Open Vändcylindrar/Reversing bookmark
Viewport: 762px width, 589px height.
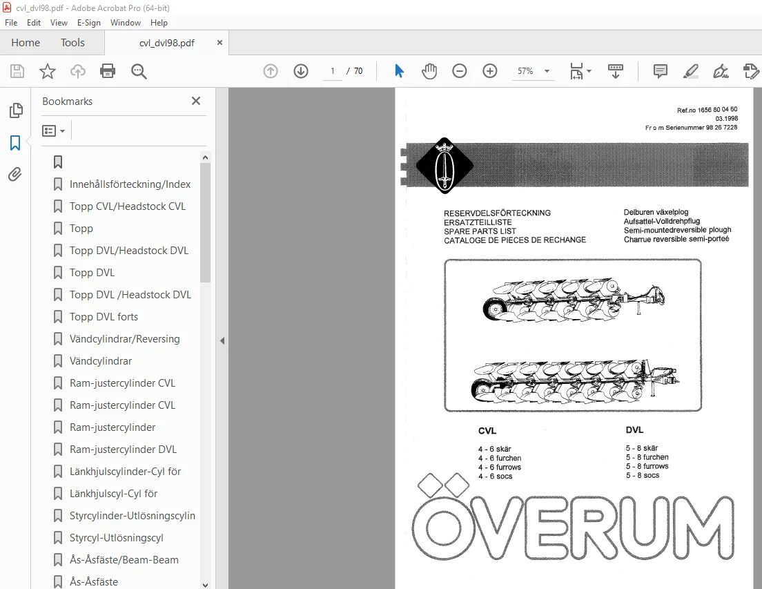pos(124,339)
